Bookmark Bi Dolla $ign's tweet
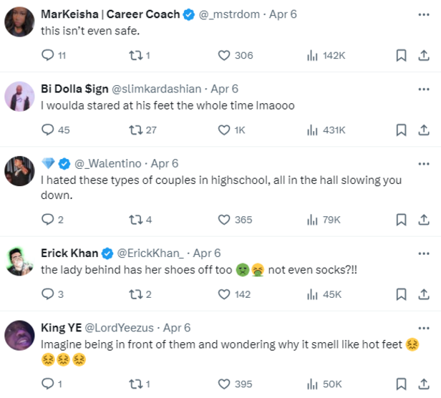Image resolution: width=441 pixels, height=398 pixels. coord(401,130)
